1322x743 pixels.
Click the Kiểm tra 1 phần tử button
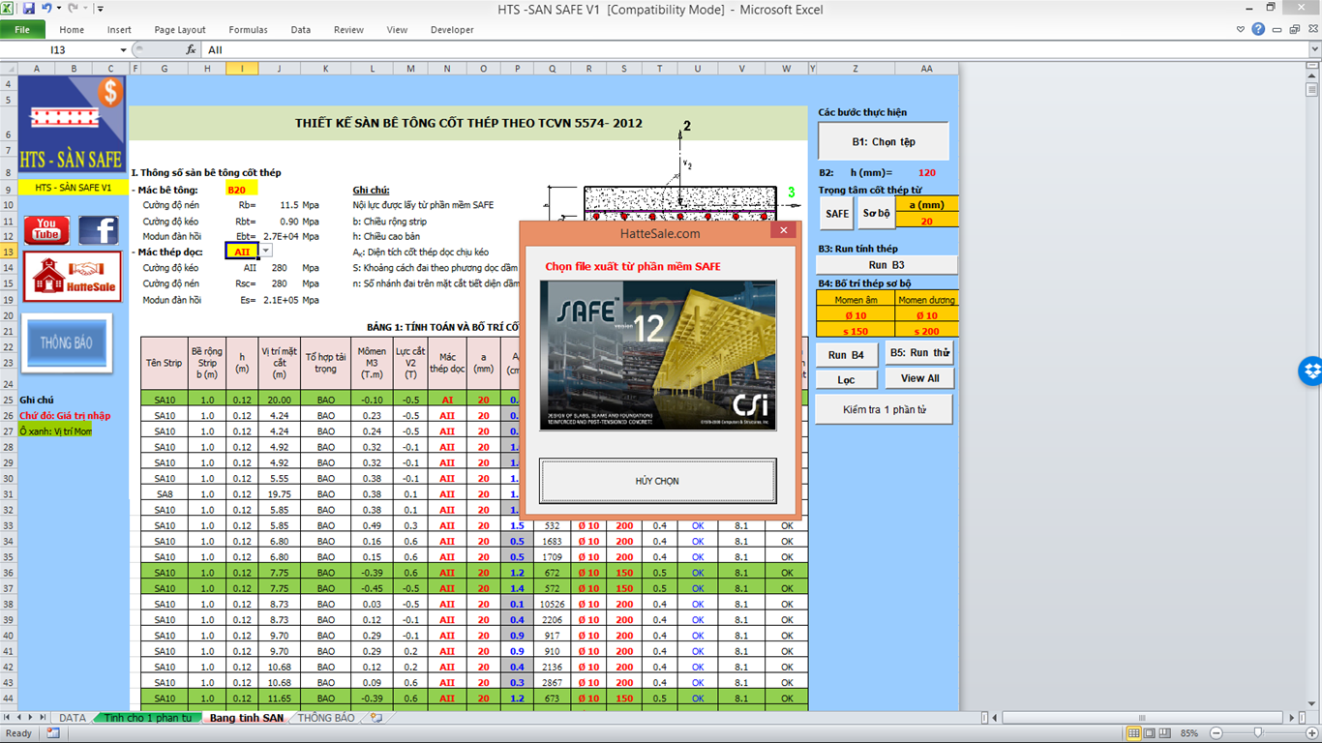885,410
